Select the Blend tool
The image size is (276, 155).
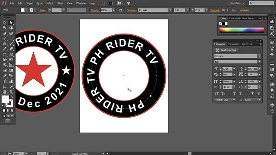coord(11,76)
